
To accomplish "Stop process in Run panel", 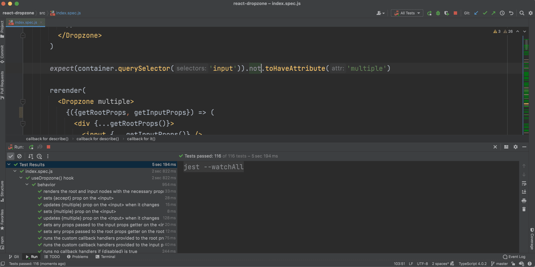I will pyautogui.click(x=48, y=147).
